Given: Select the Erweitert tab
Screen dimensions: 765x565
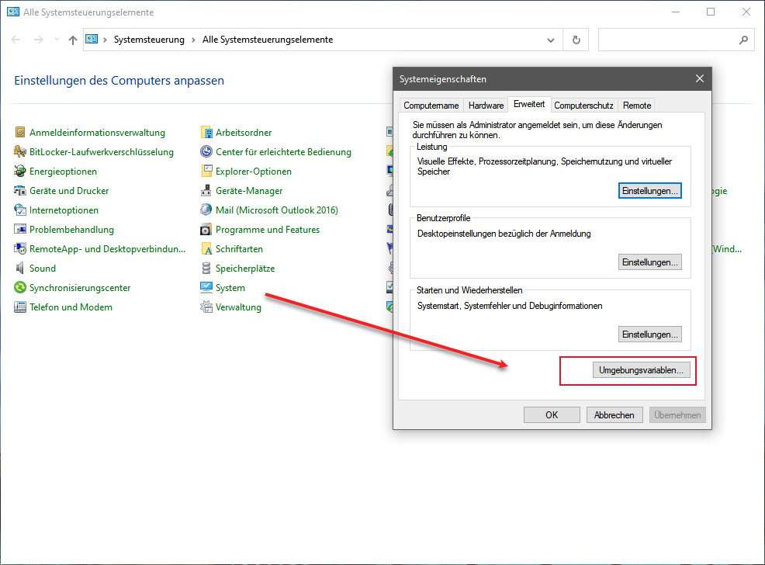Looking at the screenshot, I should (529, 104).
